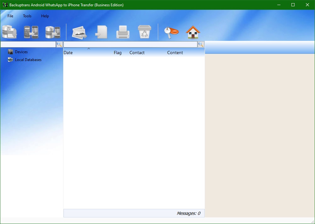Image resolution: width=315 pixels, height=224 pixels.
Task: Click the Local Databases icon in tree
Action: (x=10, y=59)
